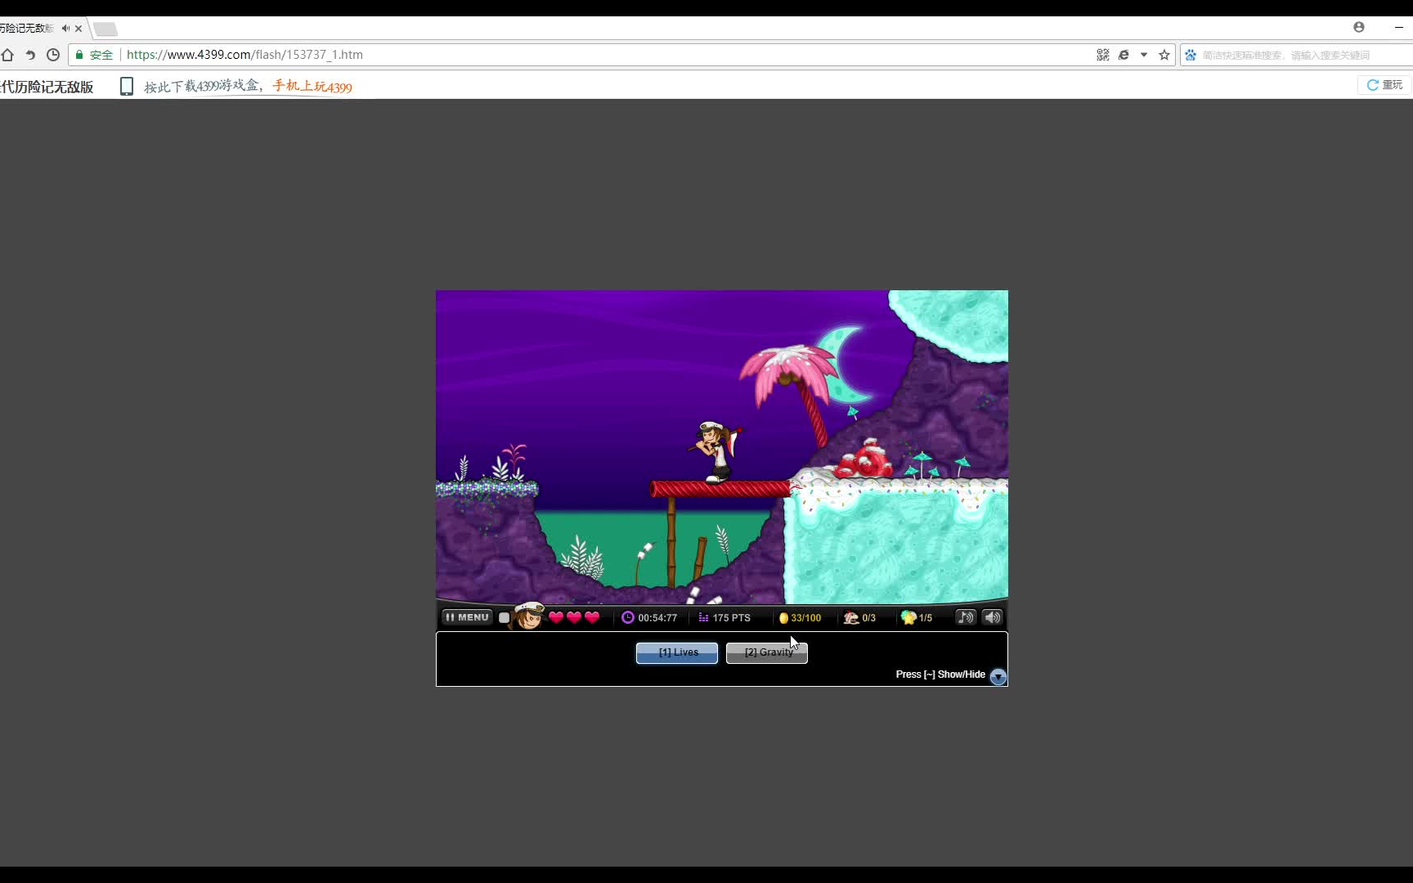Mute the tab via speaker icon
1413x883 pixels.
(65, 28)
